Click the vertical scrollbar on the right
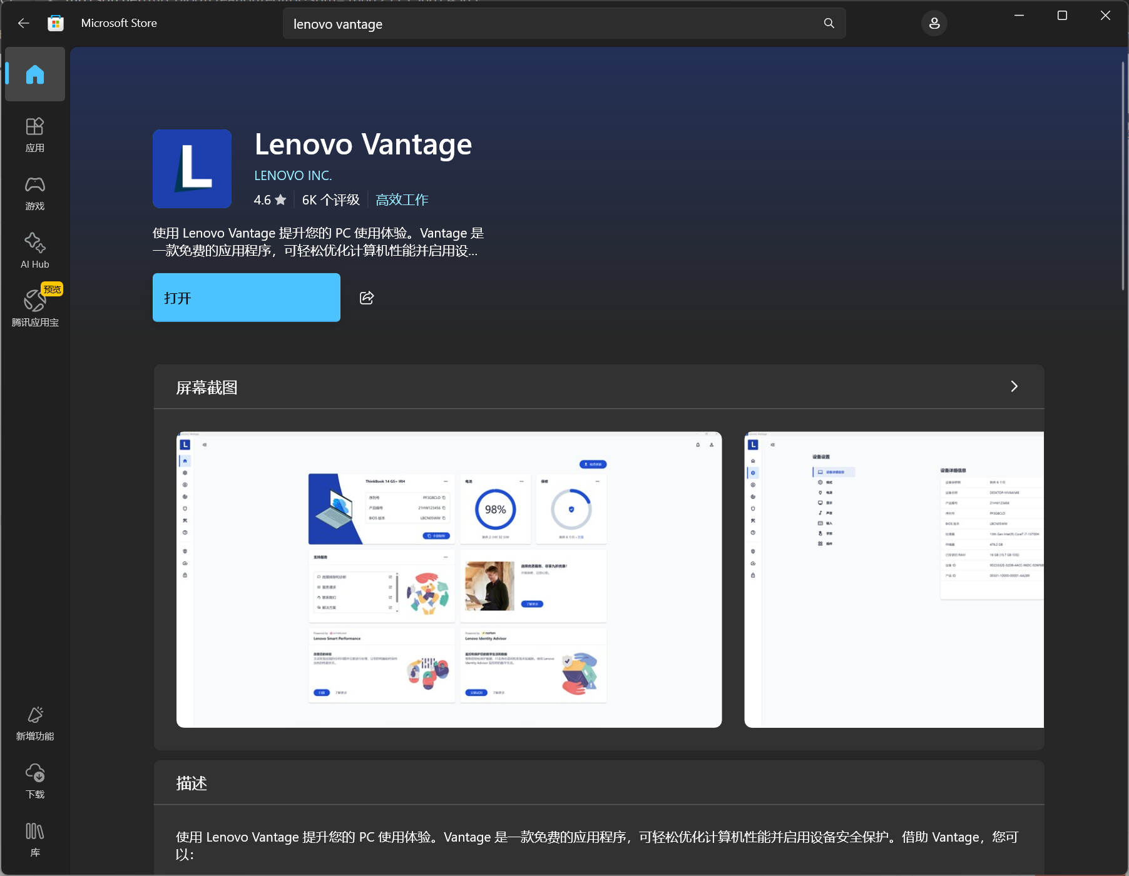This screenshot has height=876, width=1129. click(1123, 176)
